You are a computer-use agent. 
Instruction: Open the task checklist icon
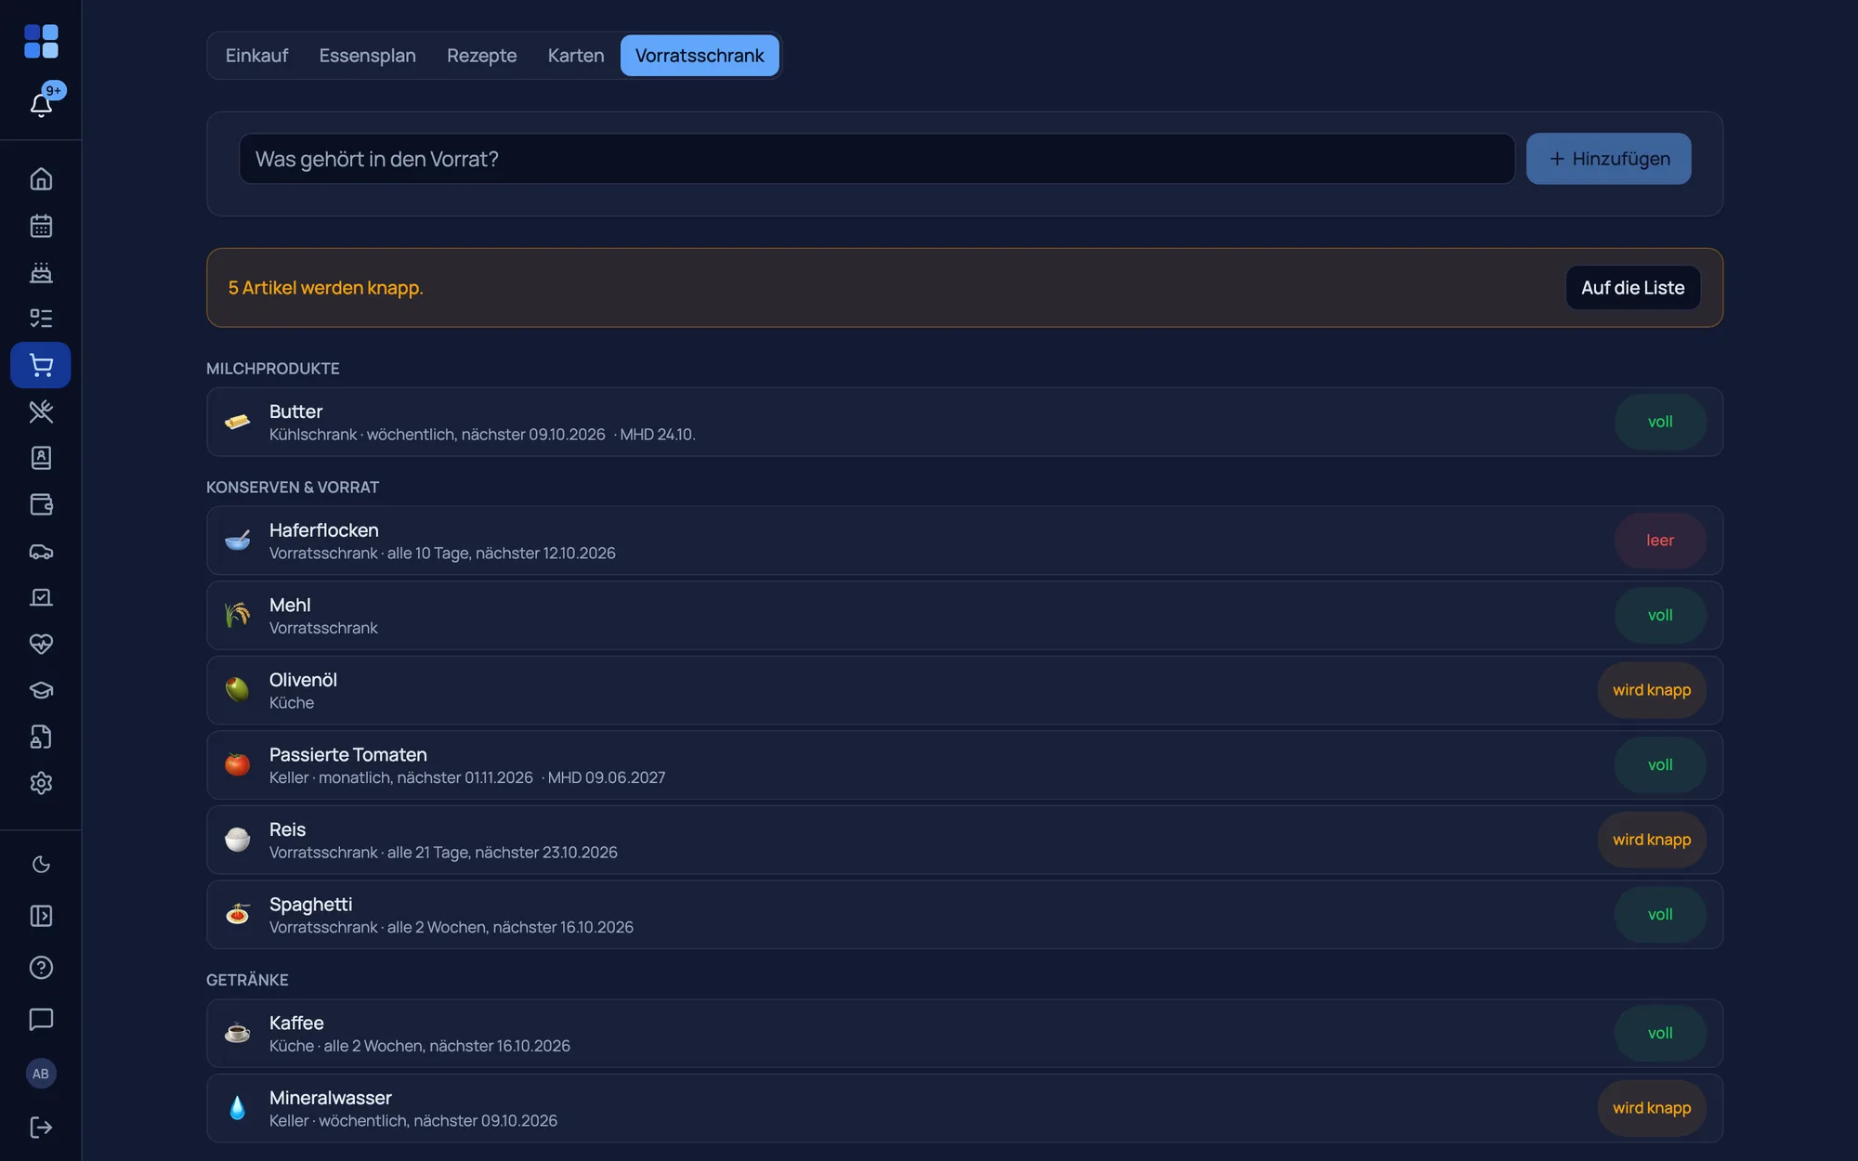click(x=41, y=319)
